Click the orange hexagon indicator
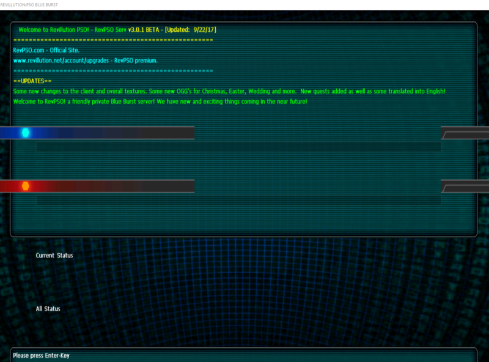This screenshot has height=362, width=489. (x=26, y=186)
